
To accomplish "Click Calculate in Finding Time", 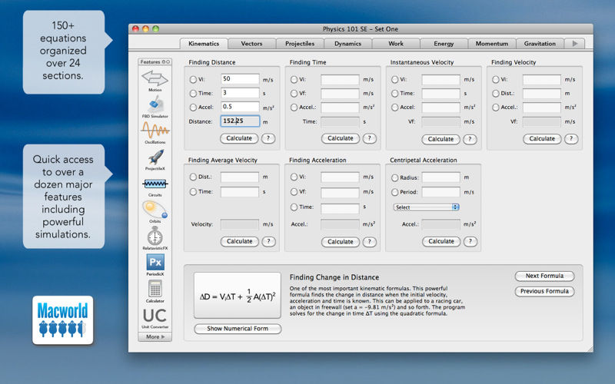I will tap(340, 138).
